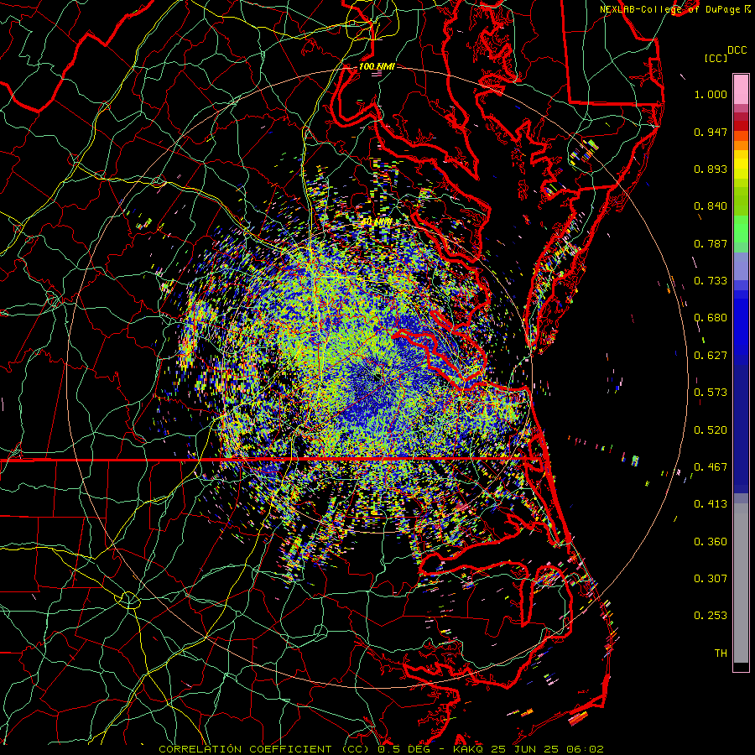Click the 0.947 scale value

pos(711,132)
